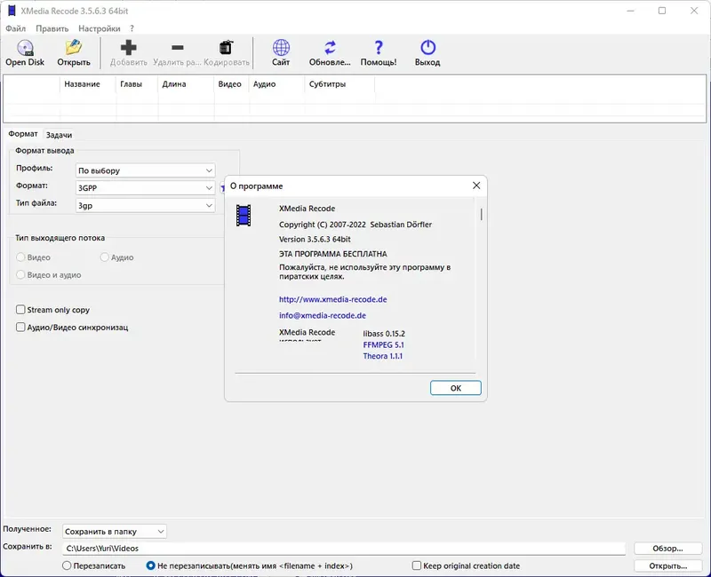
Task: Click the Обзор... button
Action: (668, 549)
